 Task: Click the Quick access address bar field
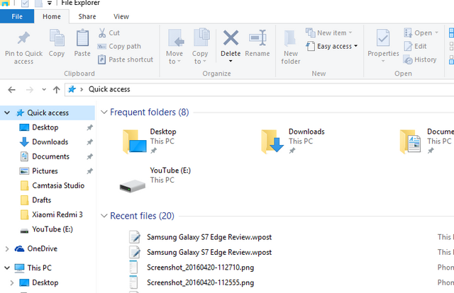pos(259,89)
